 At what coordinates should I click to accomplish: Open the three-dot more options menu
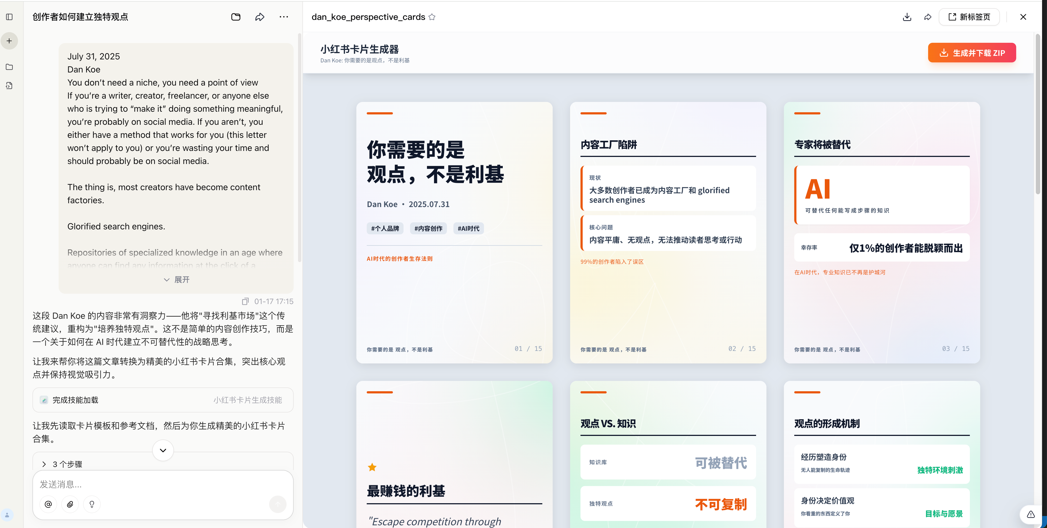(x=284, y=17)
